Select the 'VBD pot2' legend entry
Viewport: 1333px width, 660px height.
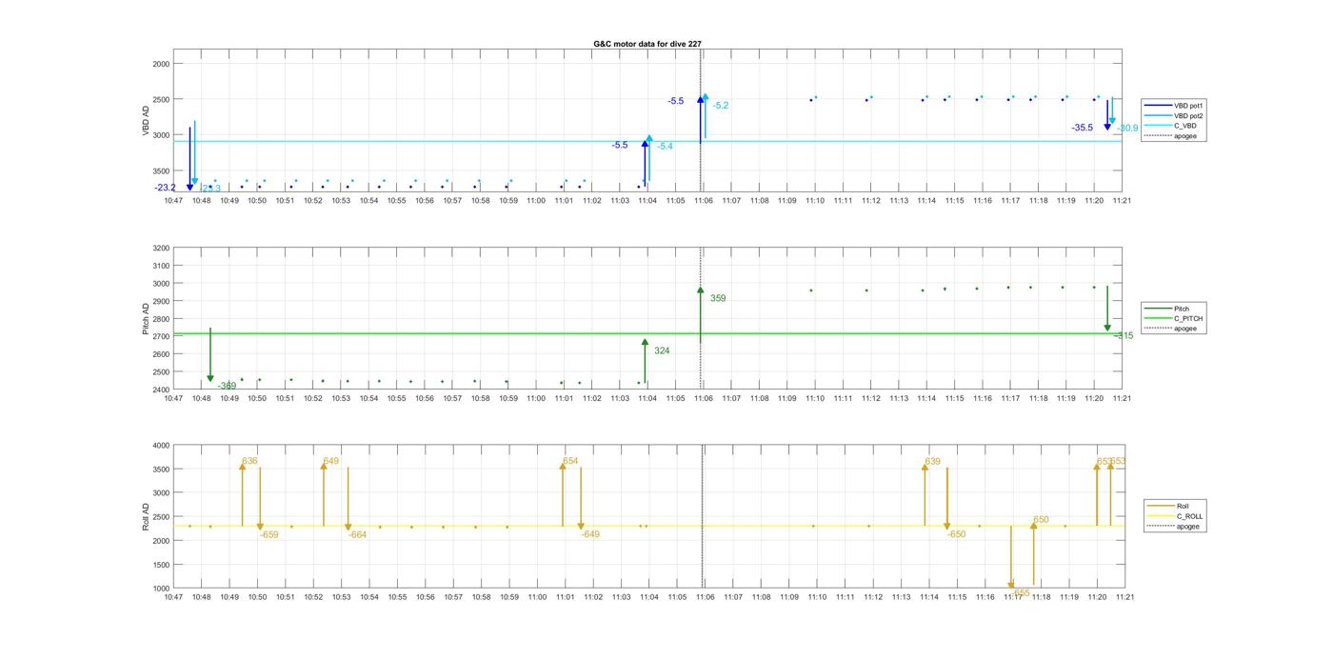point(1174,115)
